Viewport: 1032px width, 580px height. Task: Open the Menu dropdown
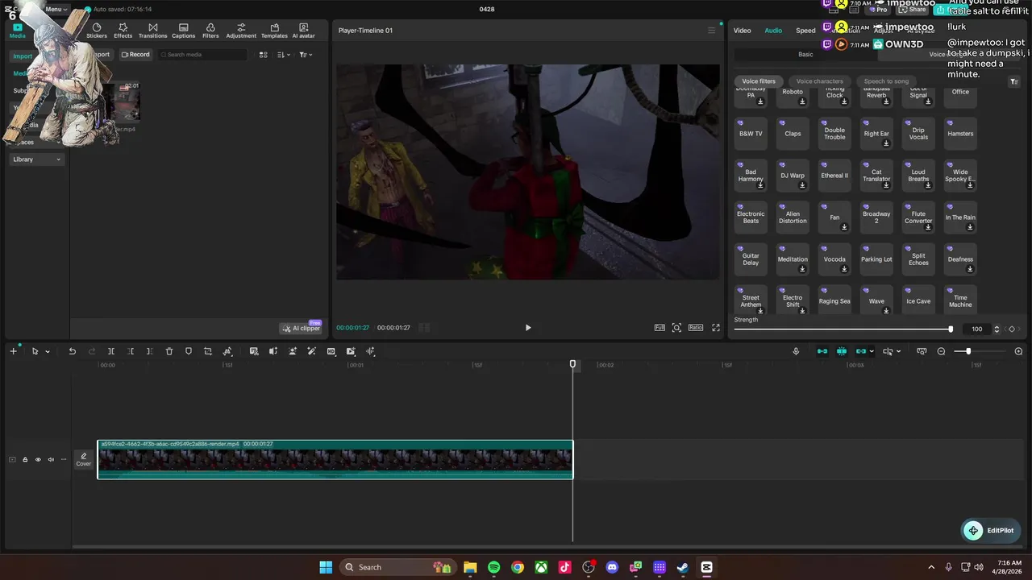pyautogui.click(x=56, y=9)
